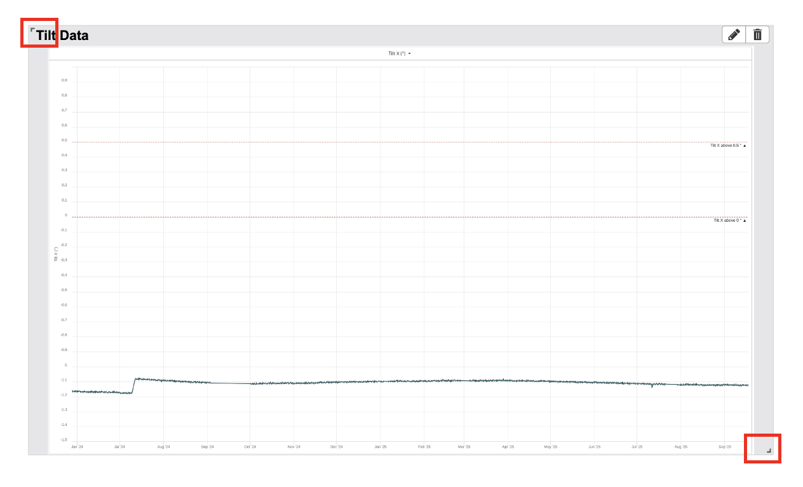Click the Jan '25 x-axis label

pyautogui.click(x=381, y=447)
